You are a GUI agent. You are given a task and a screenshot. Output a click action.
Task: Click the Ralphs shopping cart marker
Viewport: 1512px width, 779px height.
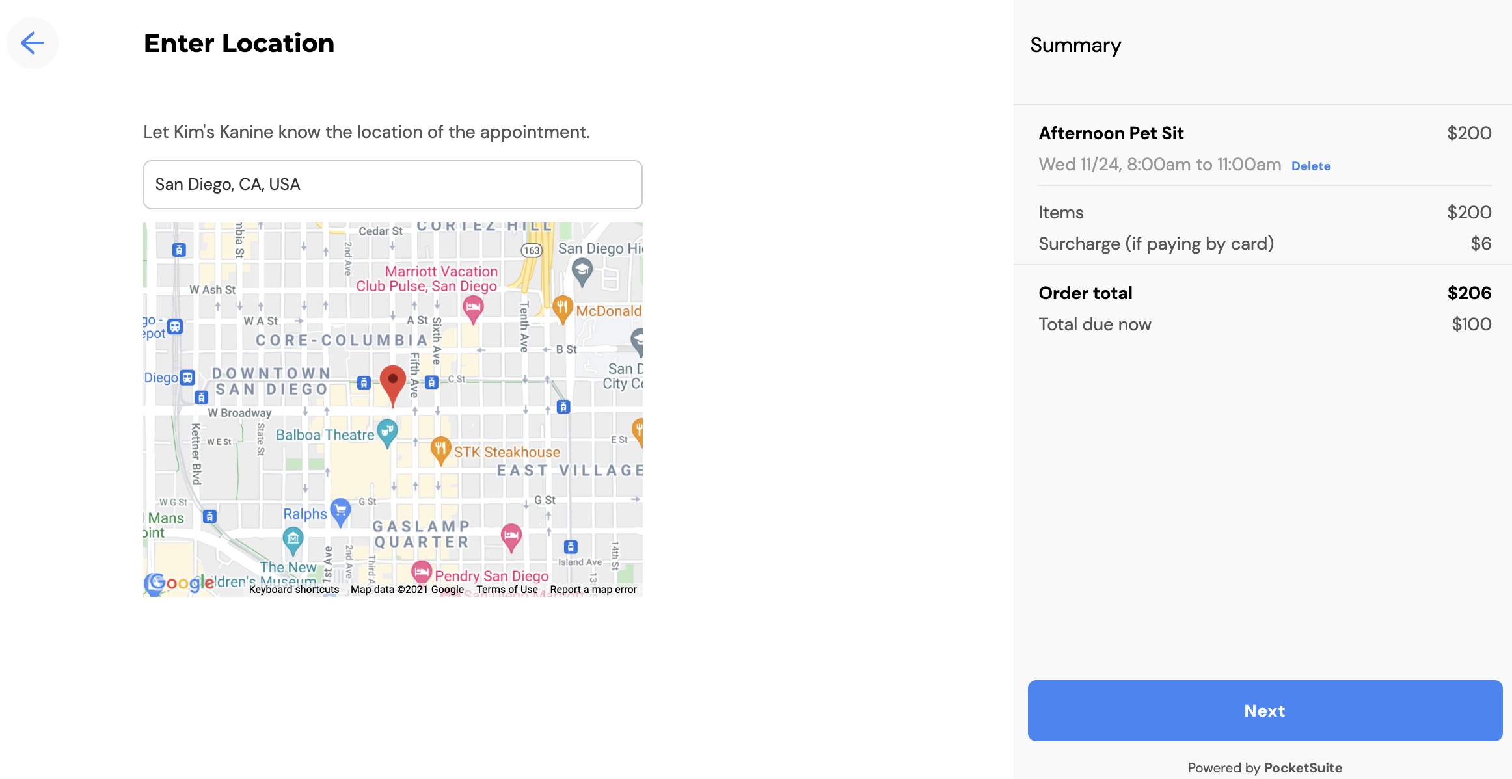pyautogui.click(x=340, y=512)
